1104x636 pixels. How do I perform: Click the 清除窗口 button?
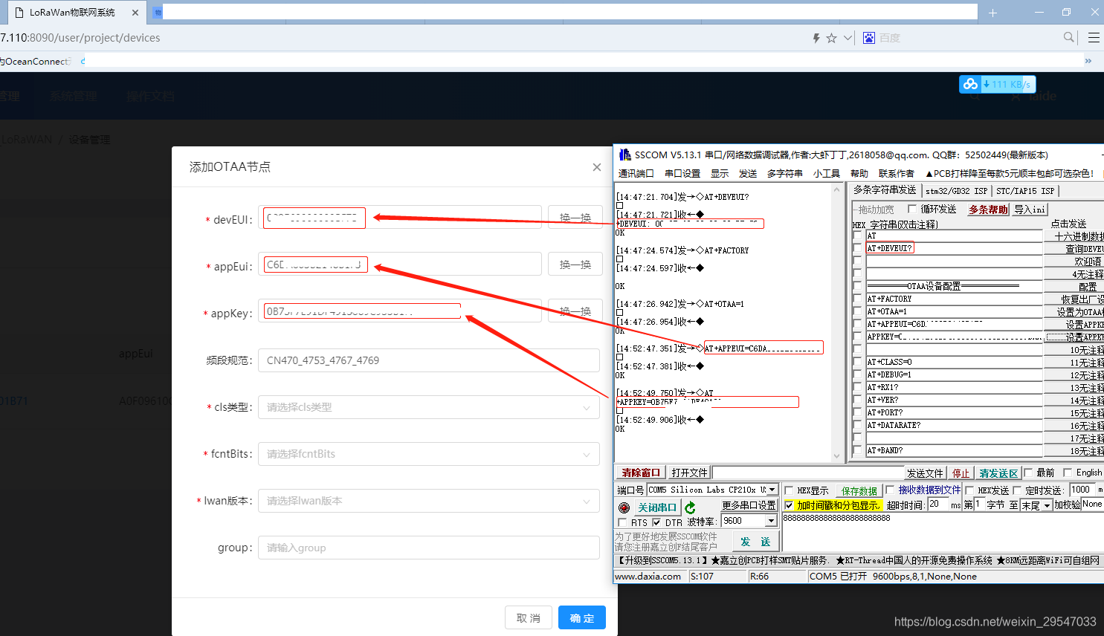coord(641,473)
